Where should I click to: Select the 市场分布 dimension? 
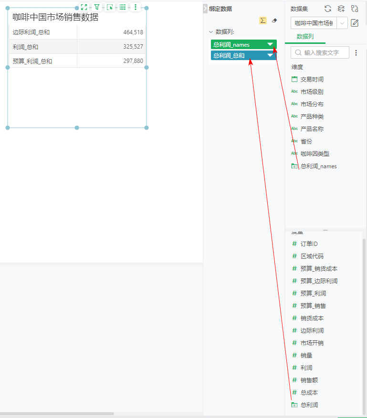(x=312, y=104)
